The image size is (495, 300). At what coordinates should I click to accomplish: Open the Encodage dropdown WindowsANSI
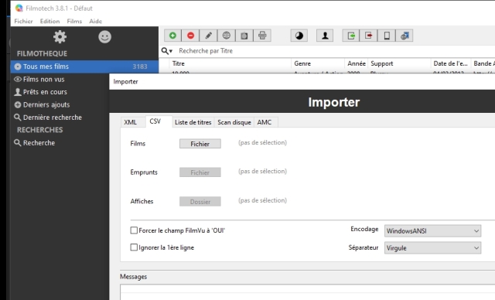tap(432, 231)
